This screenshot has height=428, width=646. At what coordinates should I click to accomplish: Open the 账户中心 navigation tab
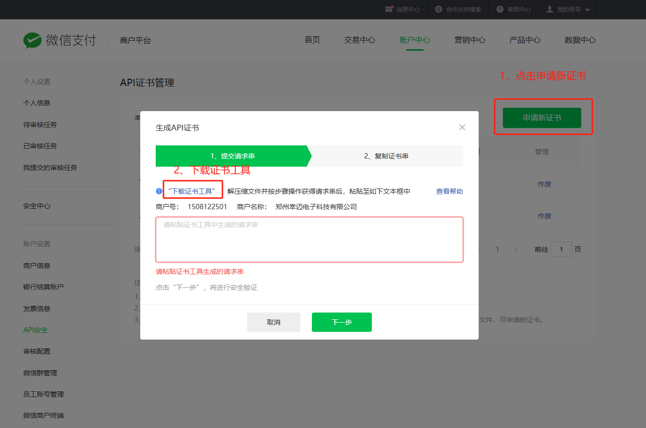[415, 40]
